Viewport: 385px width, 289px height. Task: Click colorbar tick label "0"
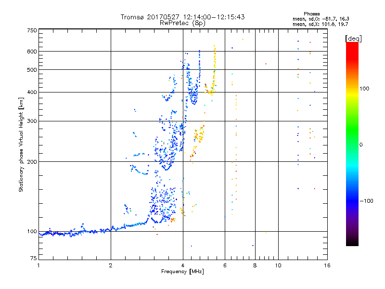361,145
